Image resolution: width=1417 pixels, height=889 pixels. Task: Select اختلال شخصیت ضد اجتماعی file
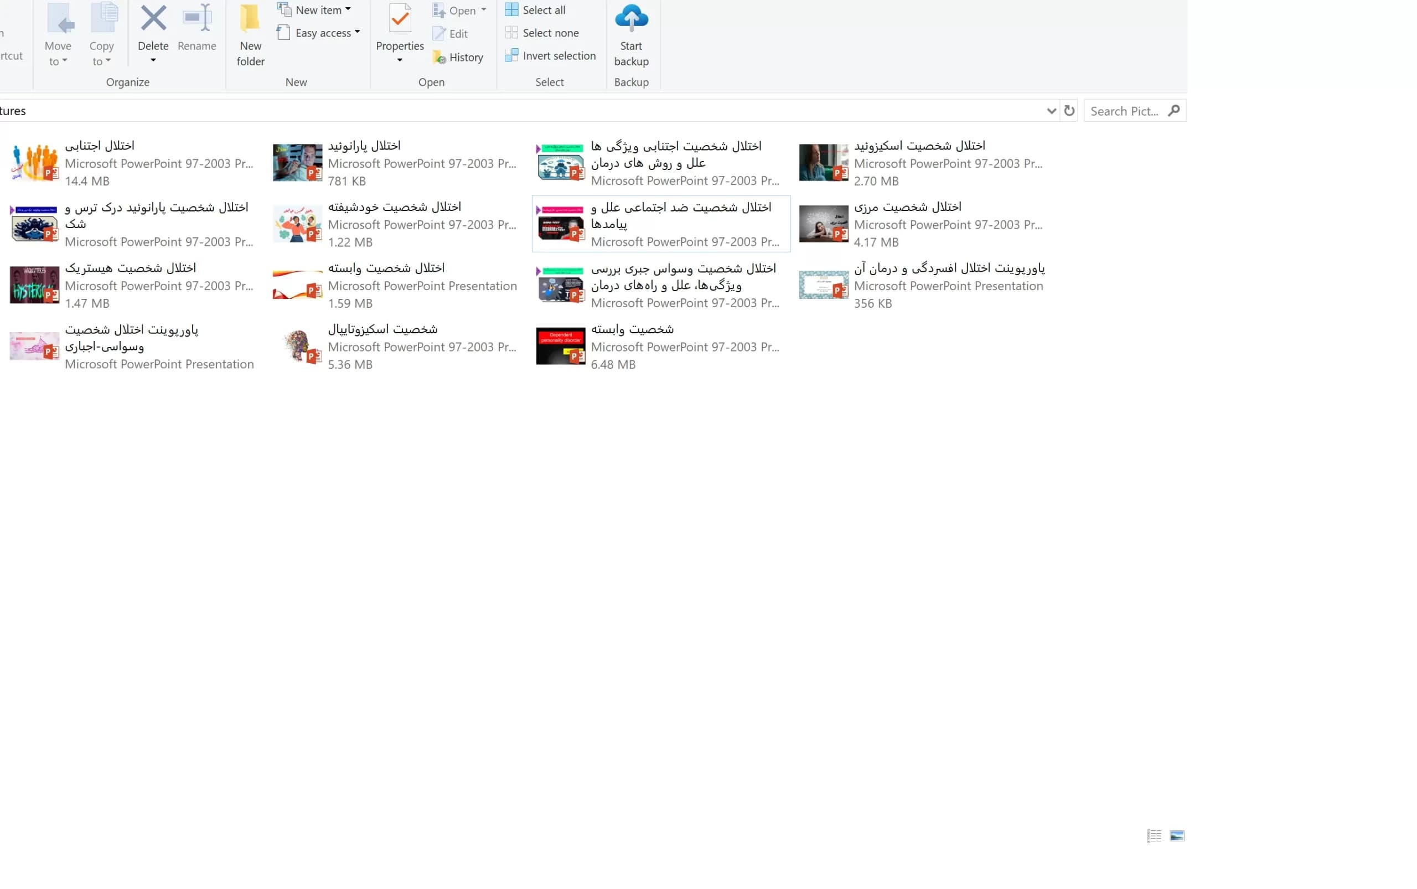pyautogui.click(x=661, y=224)
